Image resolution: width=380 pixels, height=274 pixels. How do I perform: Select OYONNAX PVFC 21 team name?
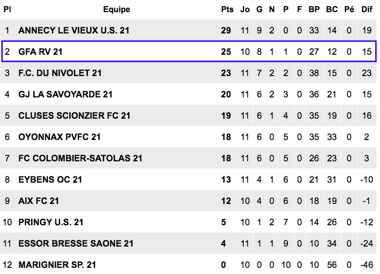click(x=60, y=137)
